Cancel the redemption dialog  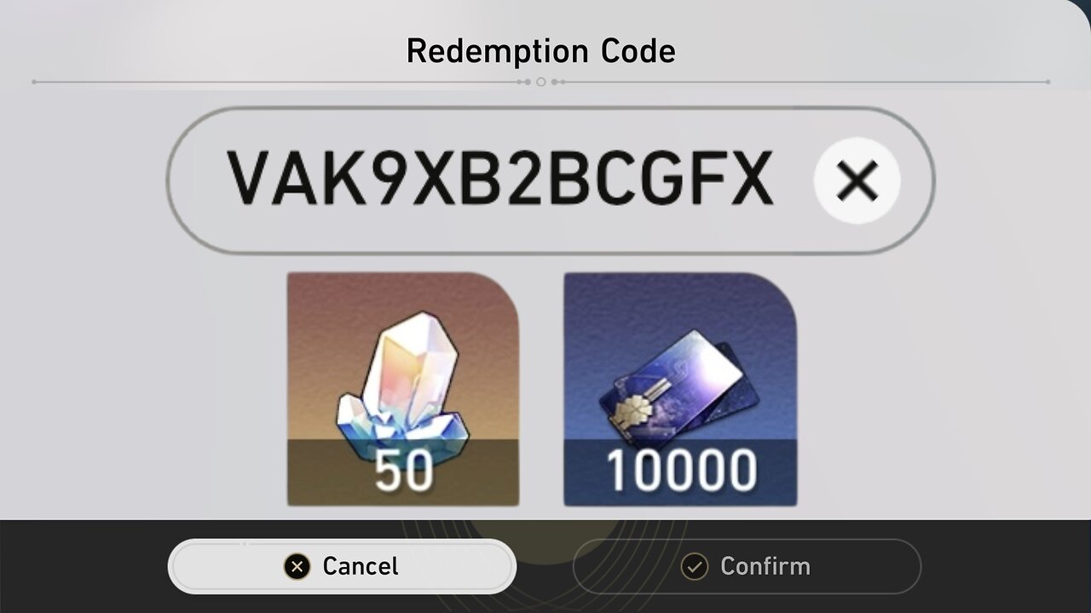point(342,566)
